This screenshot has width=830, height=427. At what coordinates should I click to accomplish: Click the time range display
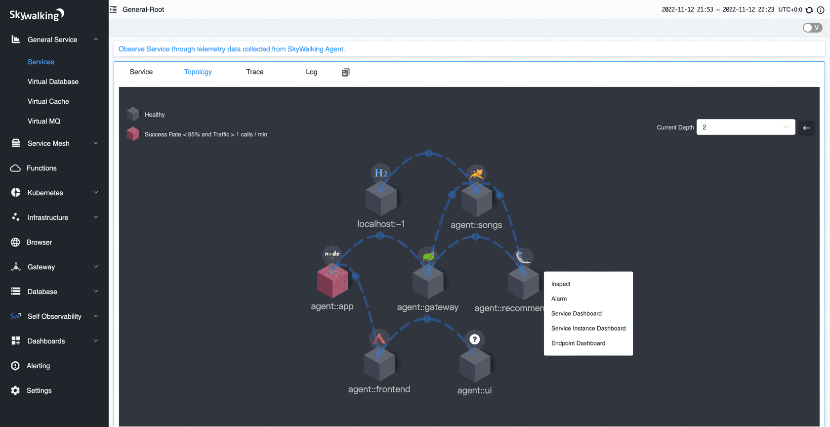(x=717, y=9)
